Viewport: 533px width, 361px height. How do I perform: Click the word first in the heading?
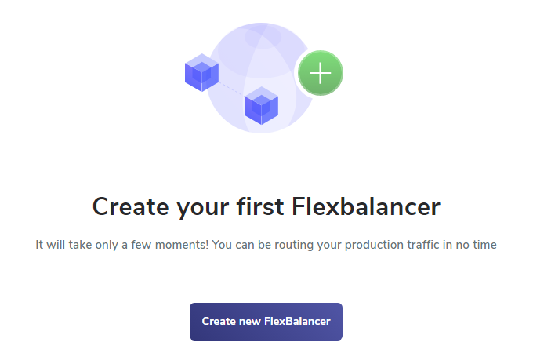point(260,206)
